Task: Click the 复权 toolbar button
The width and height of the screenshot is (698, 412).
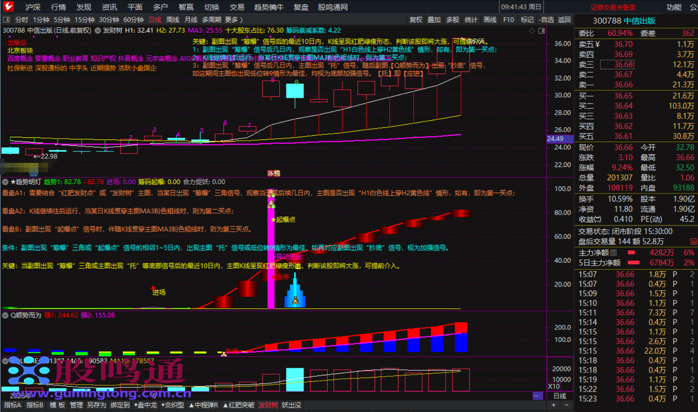Action: coord(416,20)
